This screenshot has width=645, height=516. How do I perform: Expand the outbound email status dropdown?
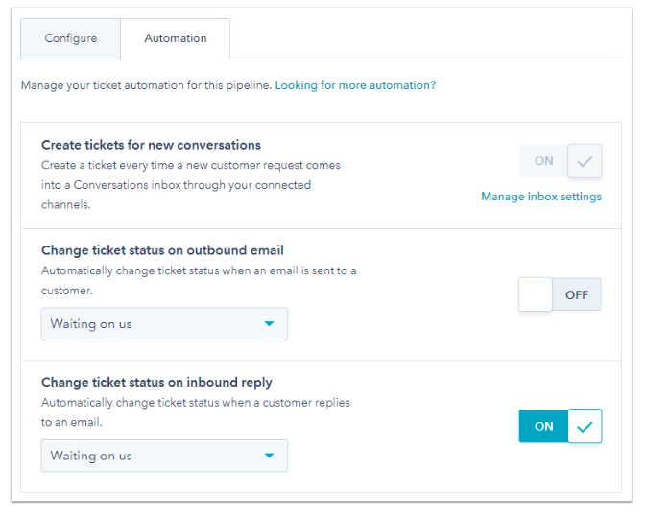tap(164, 324)
